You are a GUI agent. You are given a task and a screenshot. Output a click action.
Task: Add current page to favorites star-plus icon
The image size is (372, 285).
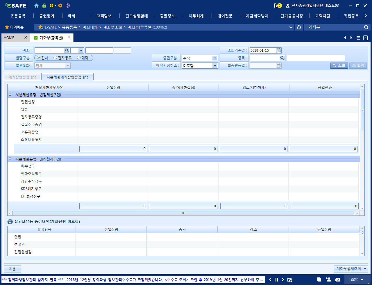(41, 27)
